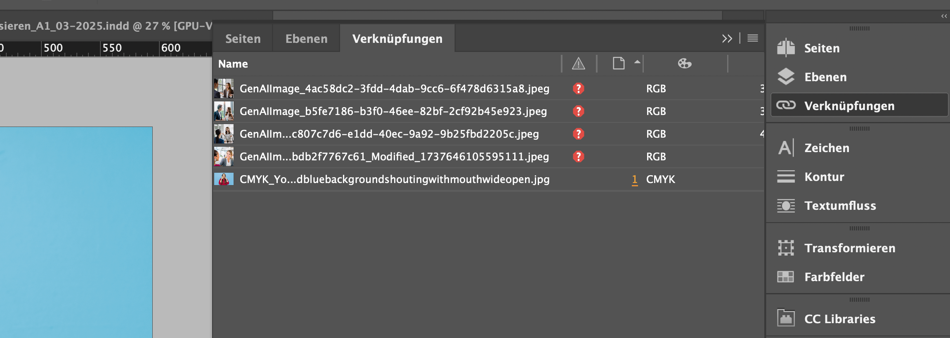The height and width of the screenshot is (338, 950).
Task: Open the Transformieren panel icon
Action: point(786,248)
